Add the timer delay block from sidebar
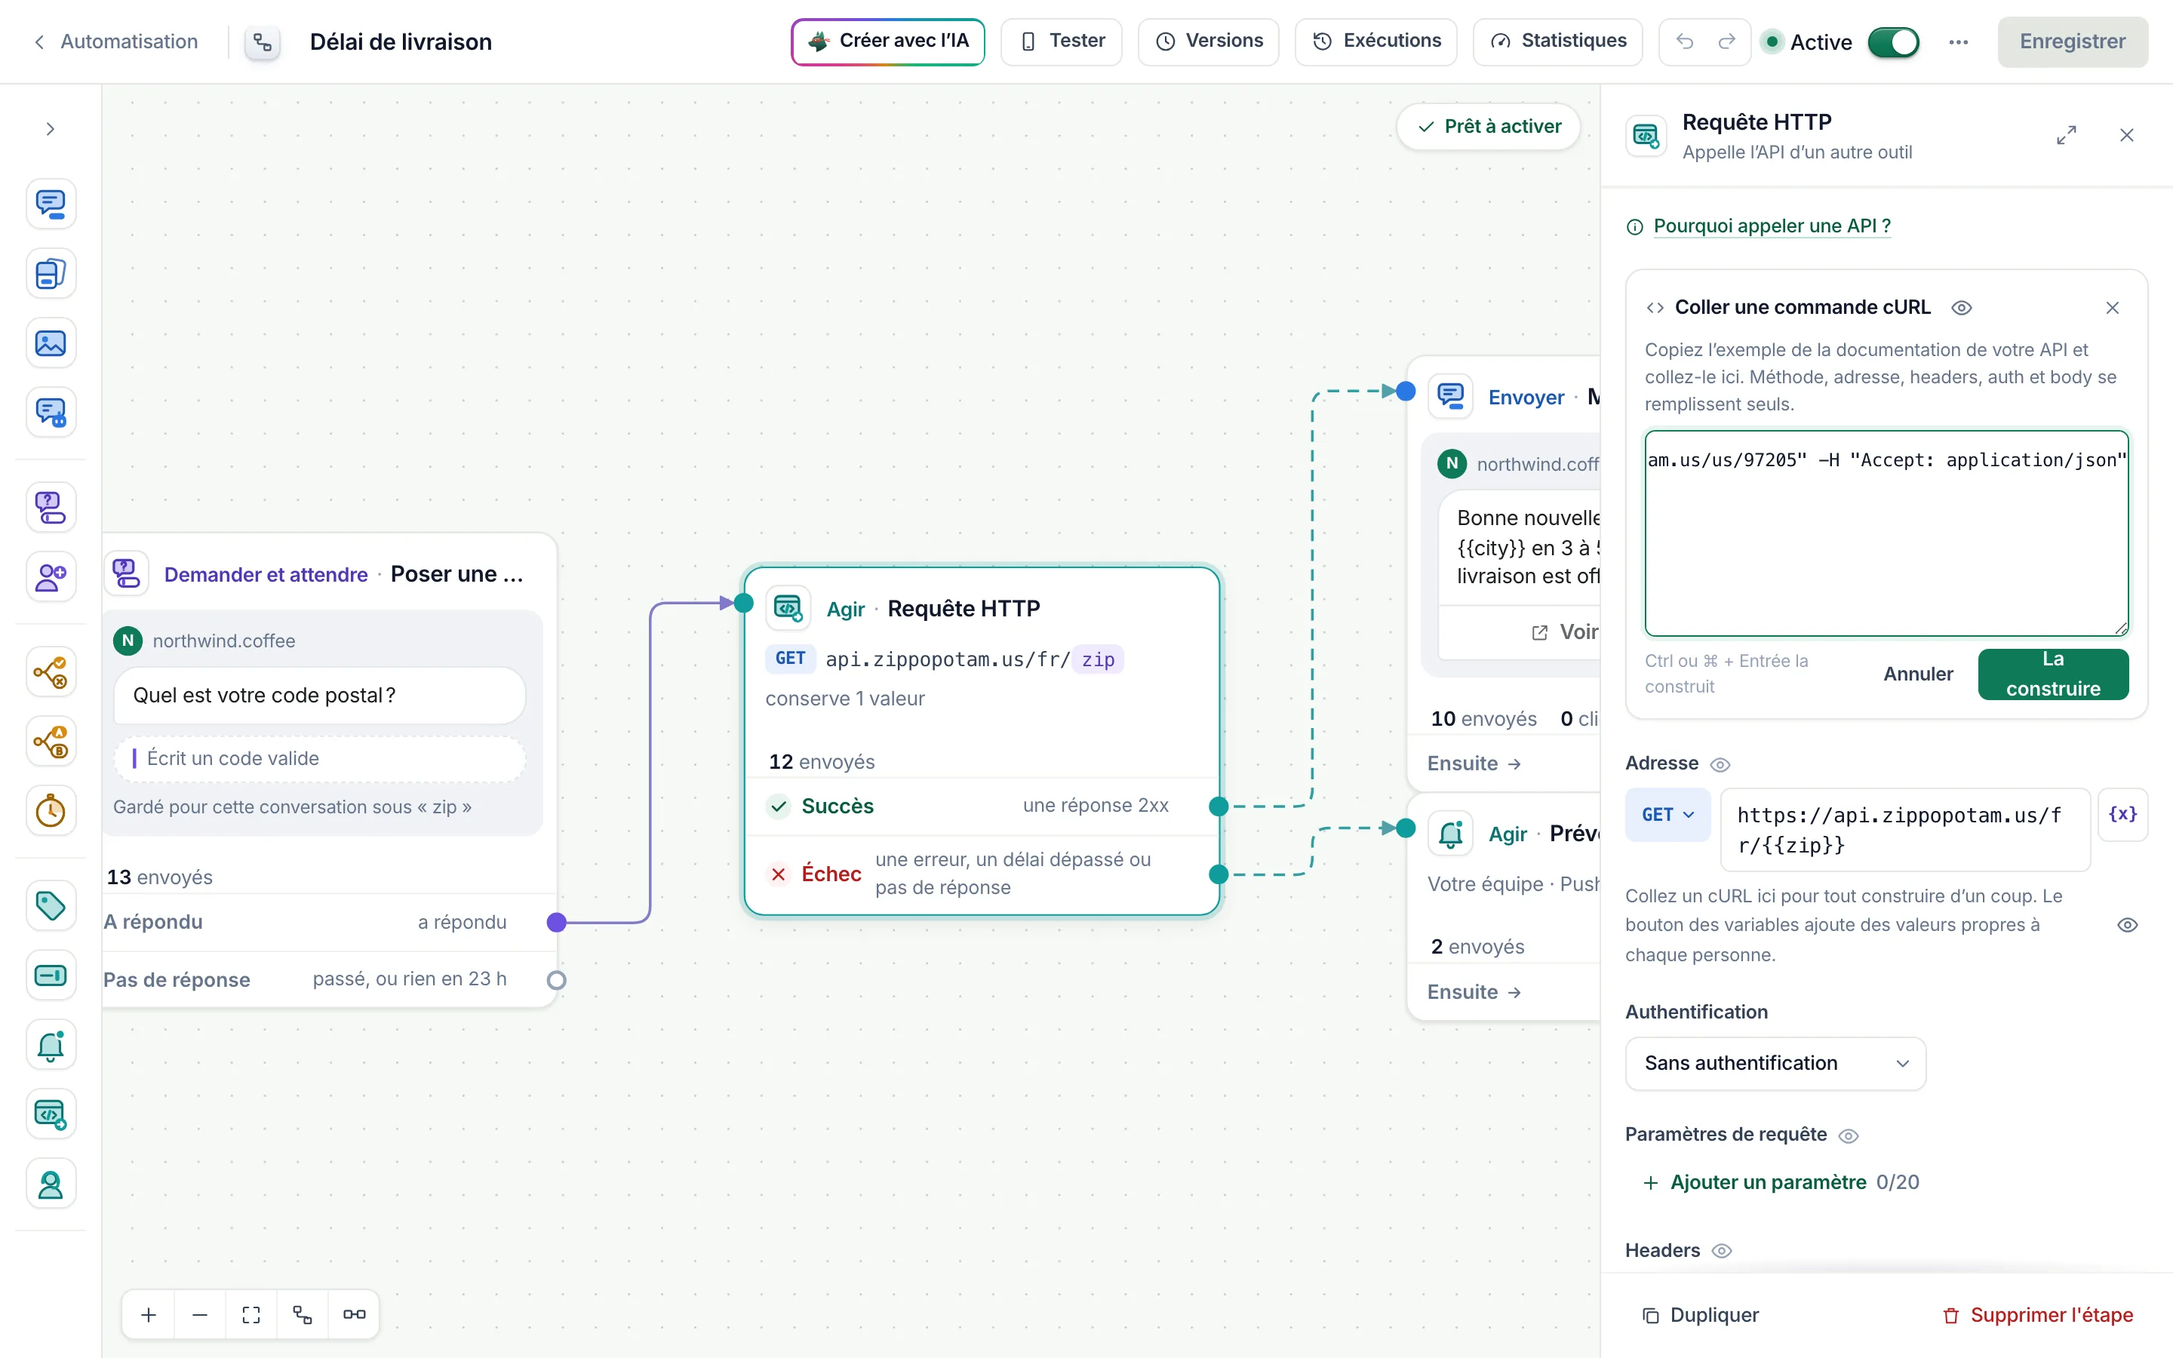The height and width of the screenshot is (1358, 2173). [51, 811]
